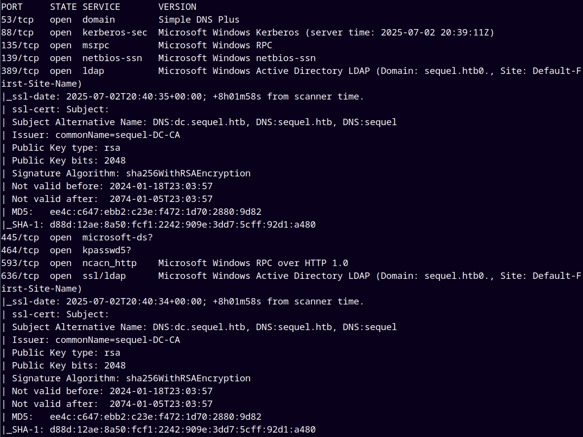Click the 135/tcp msrpc line
Screen dimensions: 583x437
(137, 45)
